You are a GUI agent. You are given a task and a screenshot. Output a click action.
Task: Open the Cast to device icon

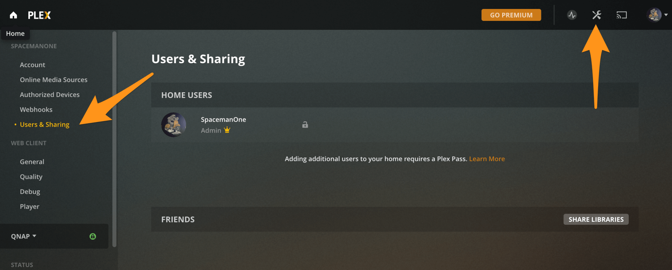622,15
